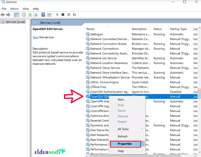Screen dimensions: 201x157
Task: Click gear icon of Network List Service
Action: click(x=88, y=58)
